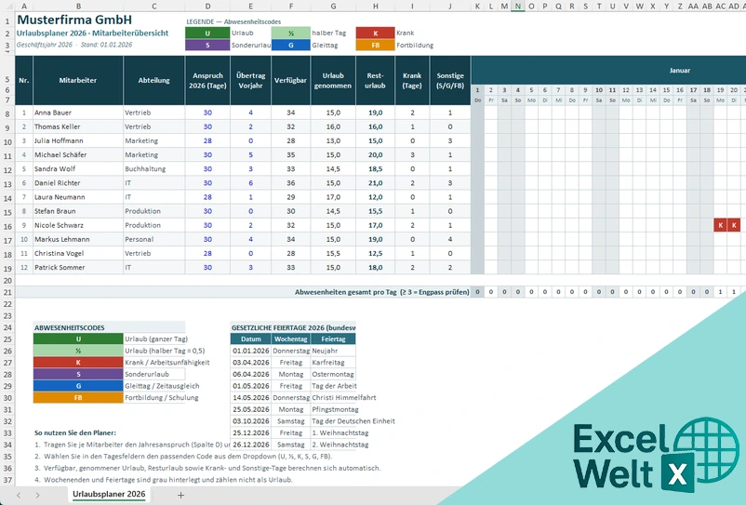Viewport: 746px width, 505px height.
Task: Click Michael Schäfer's Verfügbar value 35
Action: (291, 154)
